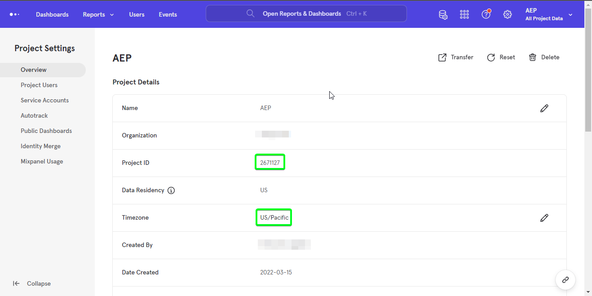
Task: Open the Help question mark icon
Action: 486,14
